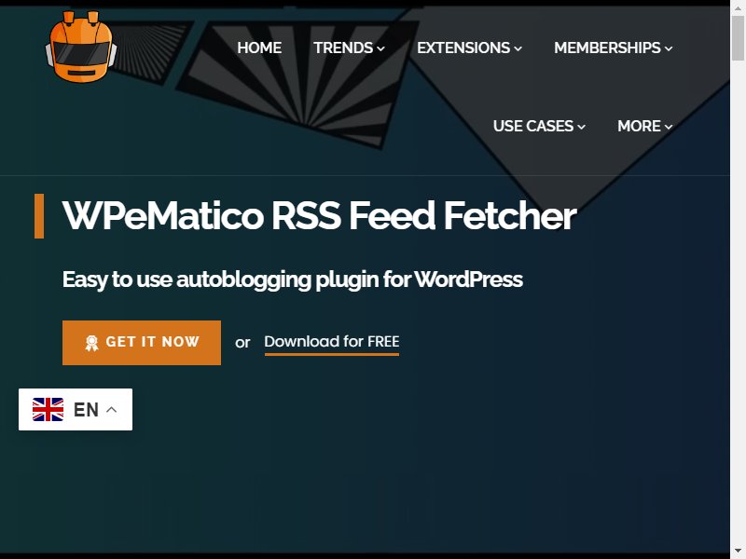Expand the Extensions dropdown chevron
This screenshot has height=559, width=746.
pyautogui.click(x=518, y=48)
